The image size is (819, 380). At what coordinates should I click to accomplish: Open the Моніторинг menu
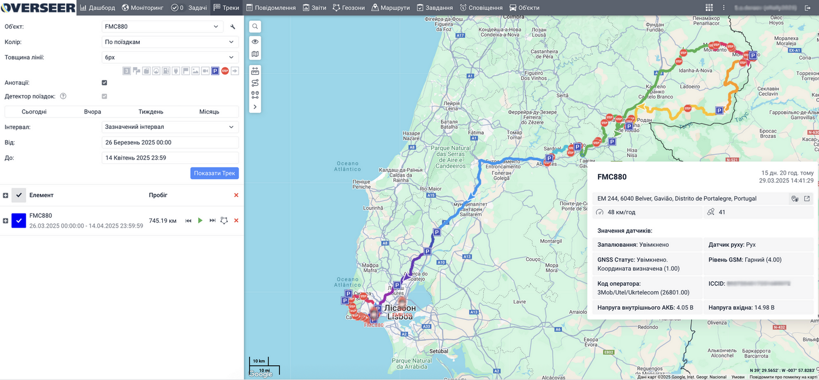point(143,8)
